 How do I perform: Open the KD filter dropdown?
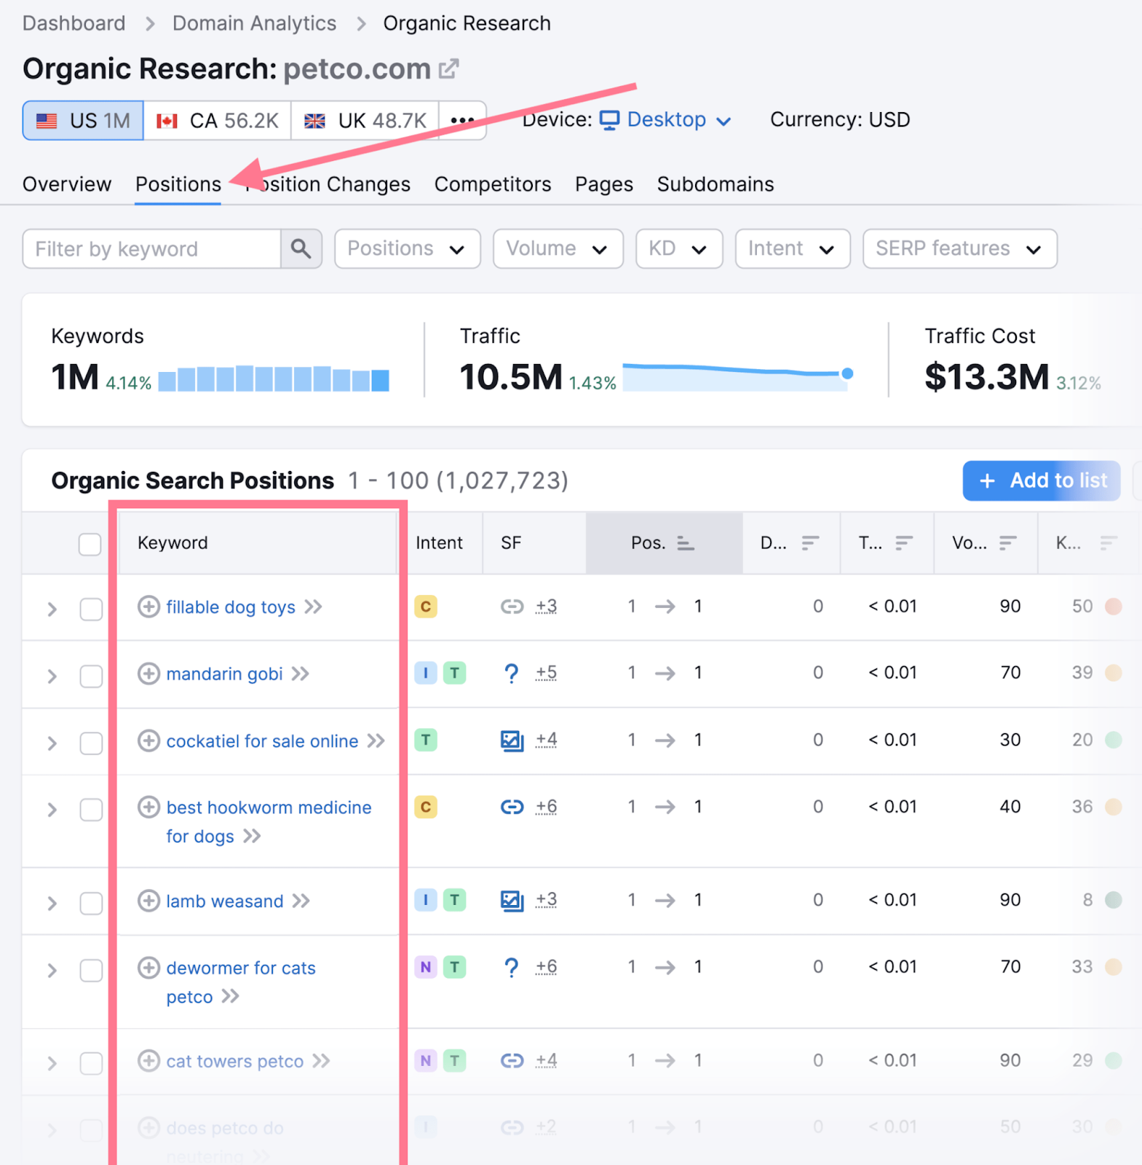tap(679, 249)
